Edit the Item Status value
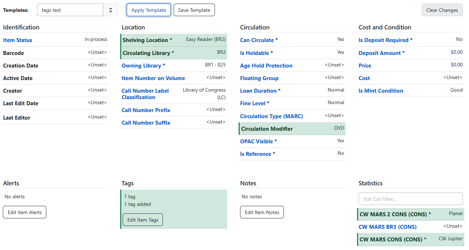Viewport: 469px width, 250px height. click(17, 40)
